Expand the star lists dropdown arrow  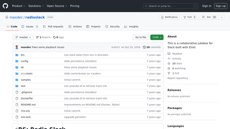(222, 17)
